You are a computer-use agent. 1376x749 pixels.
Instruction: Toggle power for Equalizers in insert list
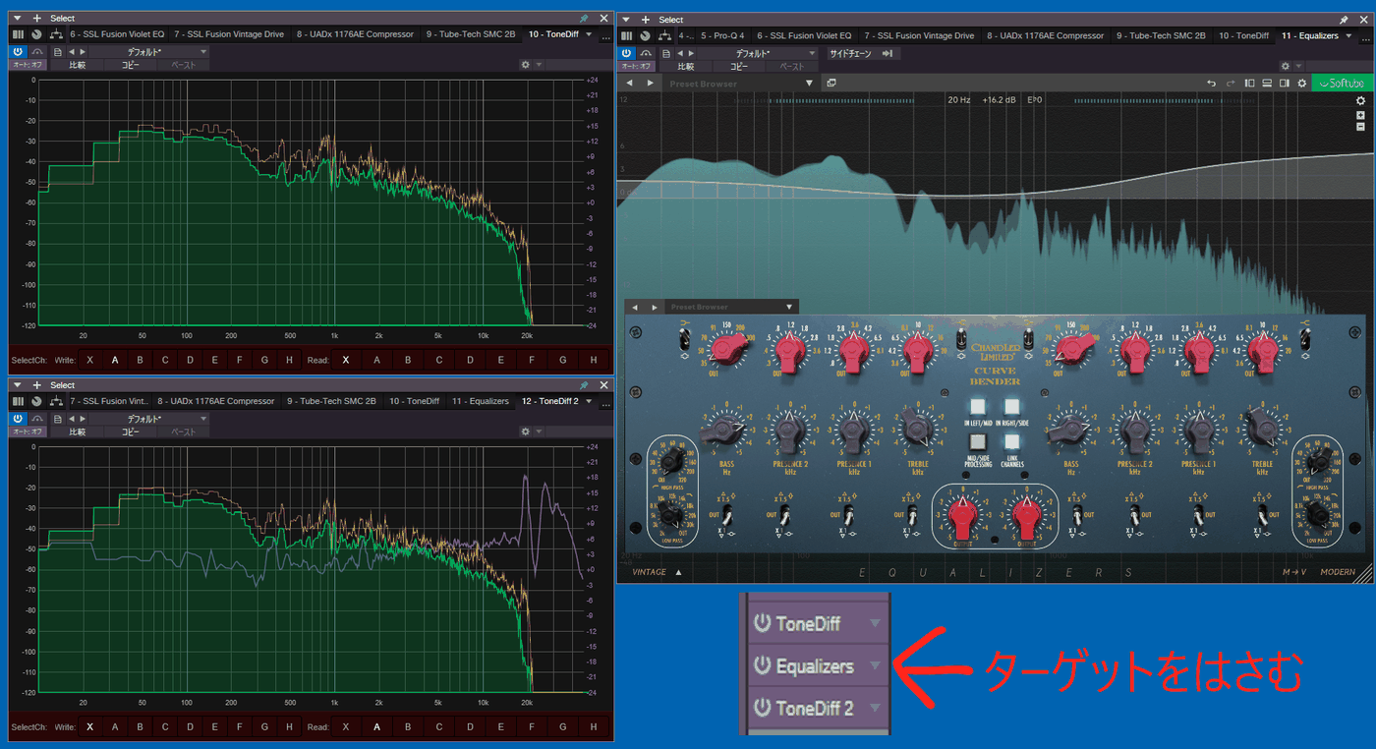762,665
